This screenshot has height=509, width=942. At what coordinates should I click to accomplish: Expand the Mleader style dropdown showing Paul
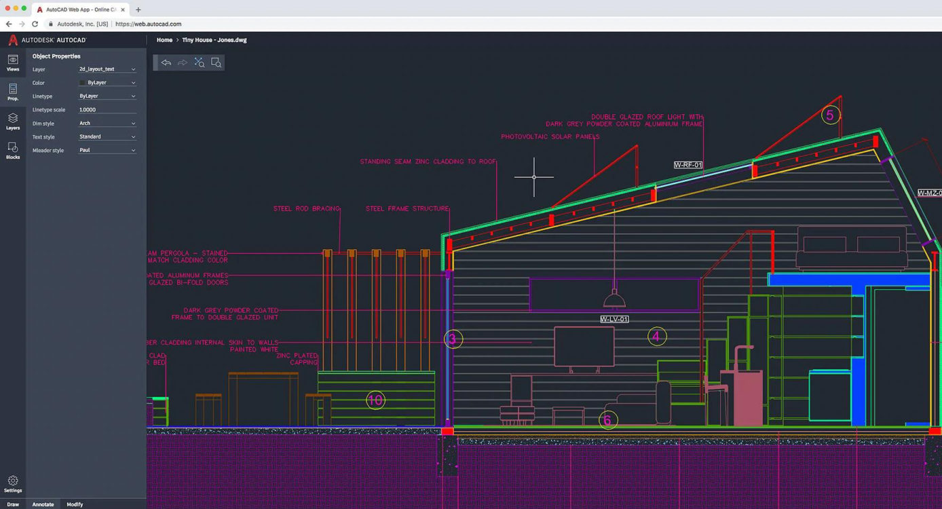[x=107, y=150]
